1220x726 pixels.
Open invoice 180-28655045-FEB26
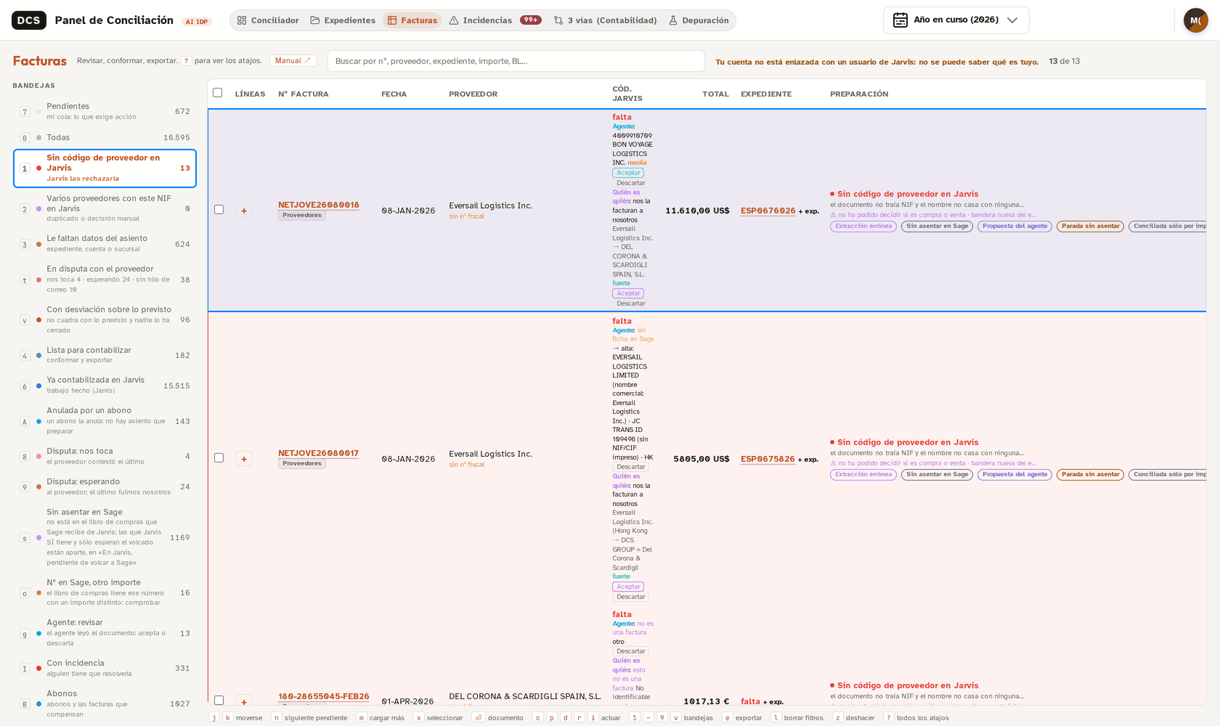point(324,696)
